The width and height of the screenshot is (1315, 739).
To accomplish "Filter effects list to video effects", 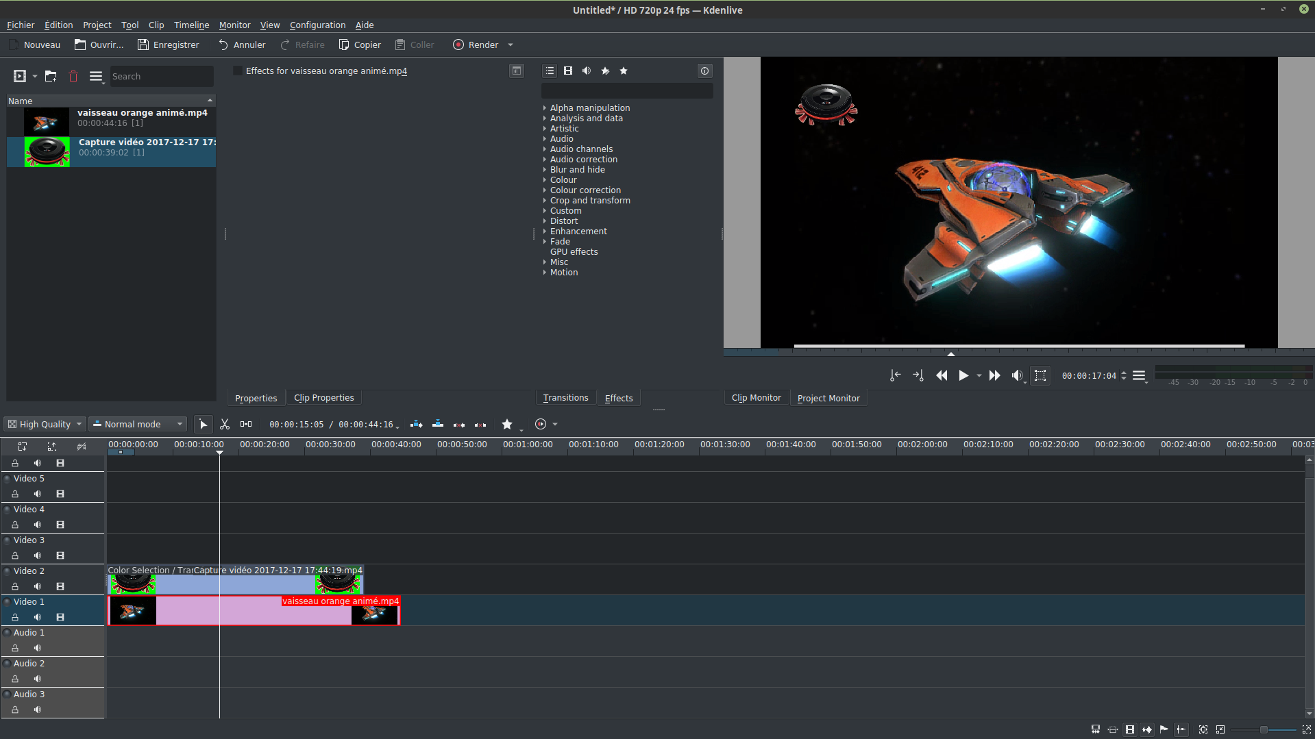I will tap(568, 71).
